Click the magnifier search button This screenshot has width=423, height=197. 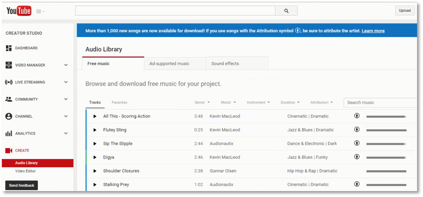(x=286, y=11)
